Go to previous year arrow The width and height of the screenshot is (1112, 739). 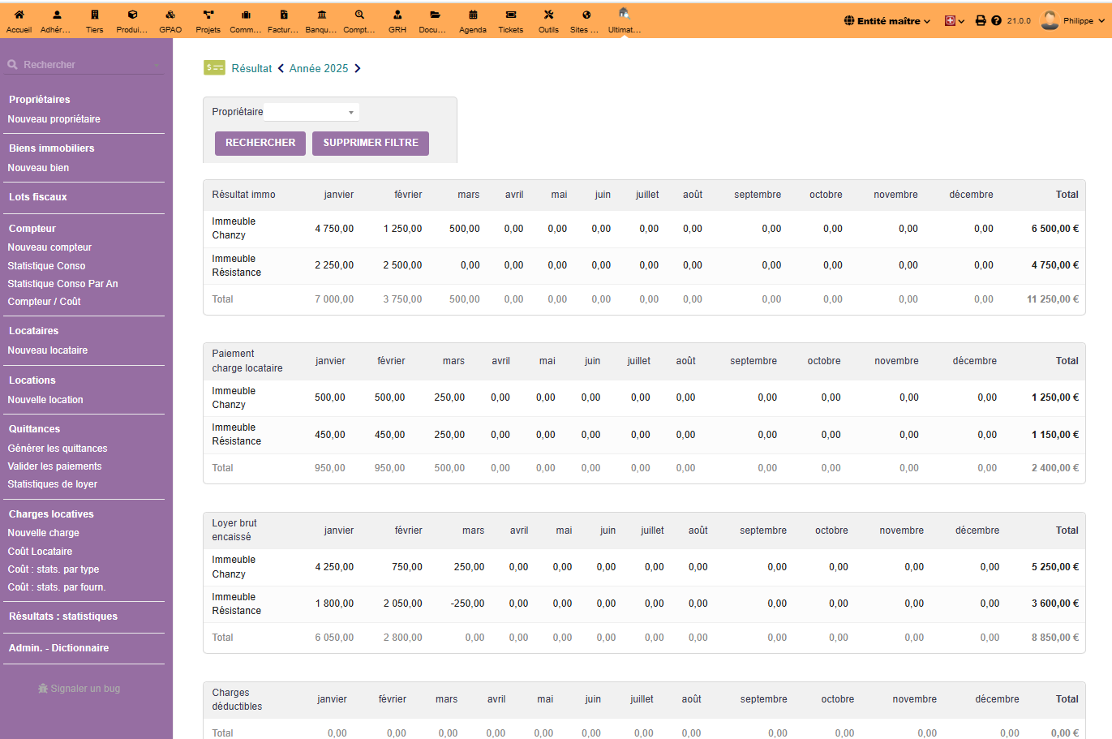click(x=281, y=68)
